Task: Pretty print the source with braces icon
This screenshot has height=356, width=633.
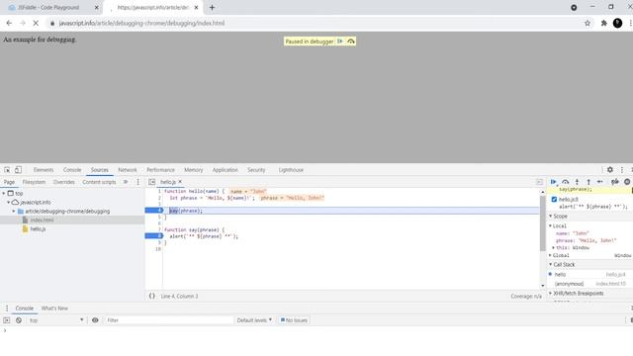Action: pyautogui.click(x=151, y=296)
